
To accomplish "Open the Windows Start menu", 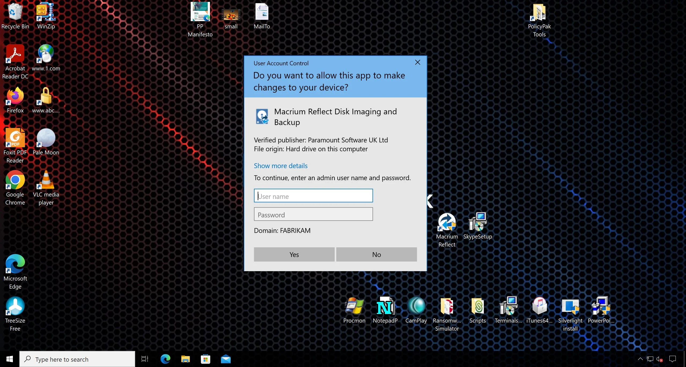I will point(9,359).
